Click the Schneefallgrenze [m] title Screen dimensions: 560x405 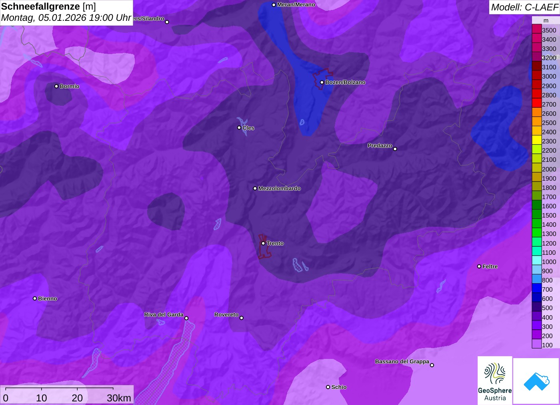pos(48,6)
